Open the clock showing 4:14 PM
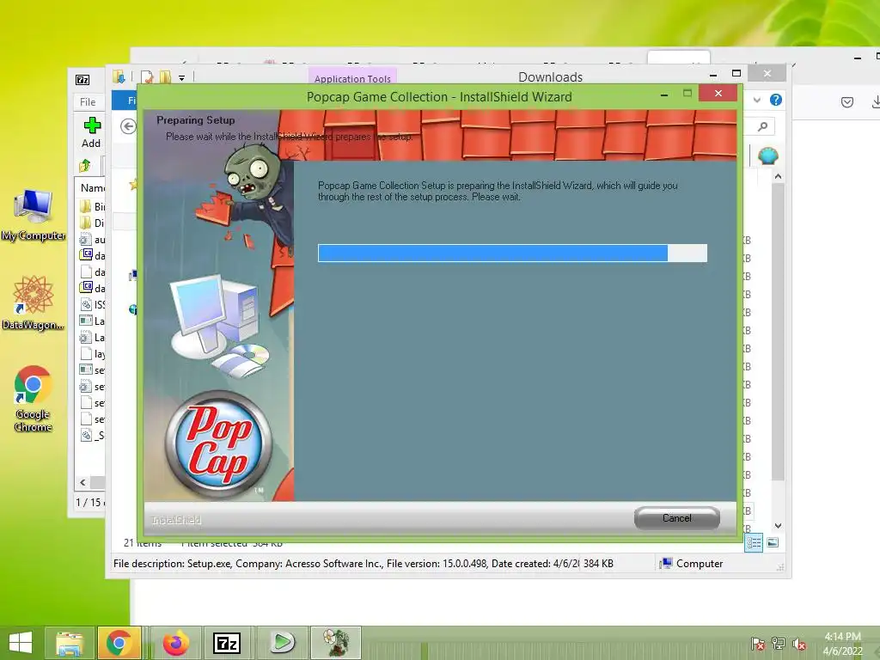 pyautogui.click(x=842, y=644)
